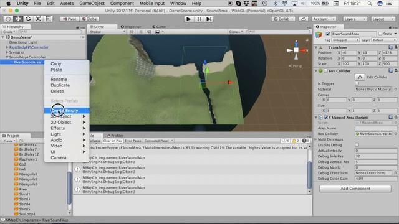Click the console info count icon
Image resolution: width=399 pixels, height=224 pixels.
pyautogui.click(x=286, y=141)
